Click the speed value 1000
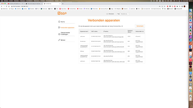193x108 pixels. (129, 36)
